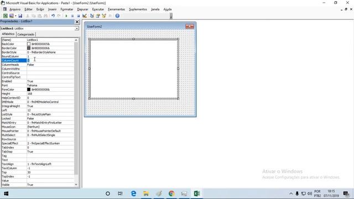354x199 pixels.
Task: Click the ForeColor black color swatch
Action: click(29, 90)
